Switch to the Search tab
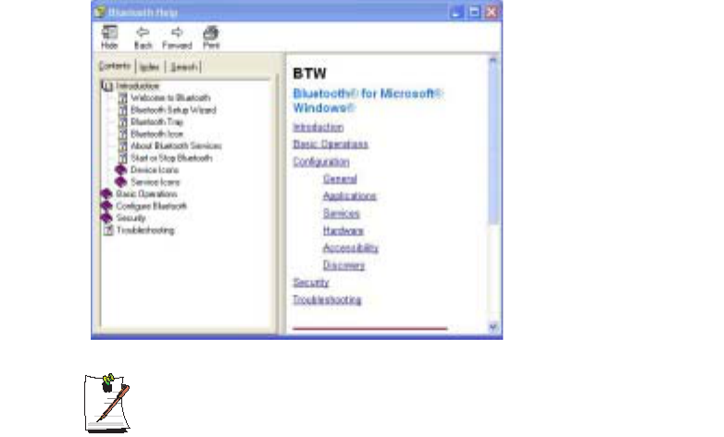Image resolution: width=724 pixels, height=437 pixels. pyautogui.click(x=183, y=68)
